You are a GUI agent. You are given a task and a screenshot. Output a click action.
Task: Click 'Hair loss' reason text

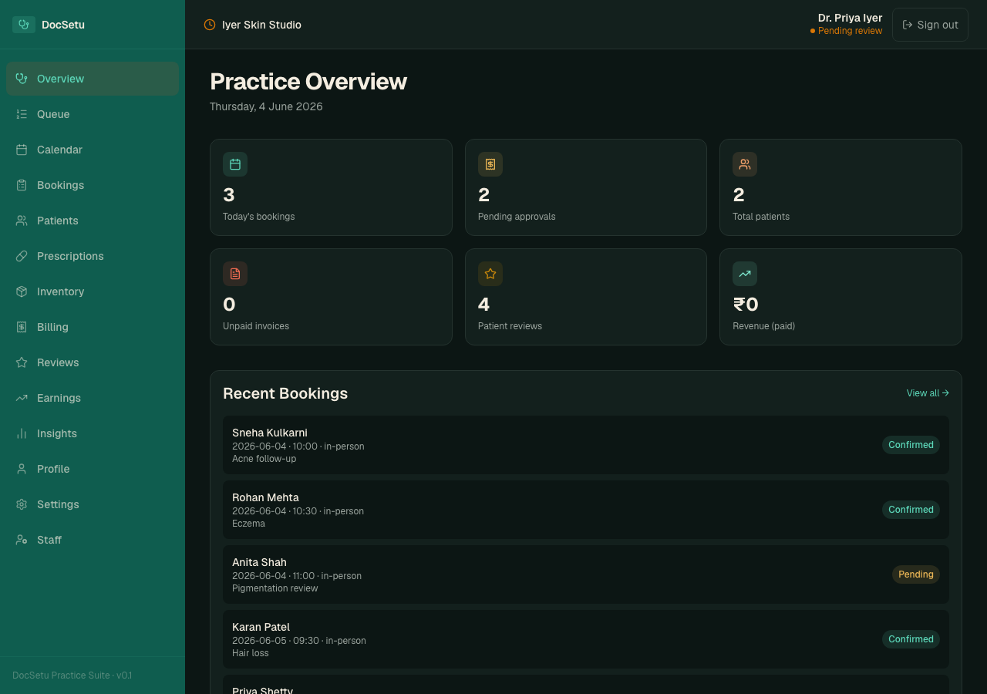coord(251,653)
